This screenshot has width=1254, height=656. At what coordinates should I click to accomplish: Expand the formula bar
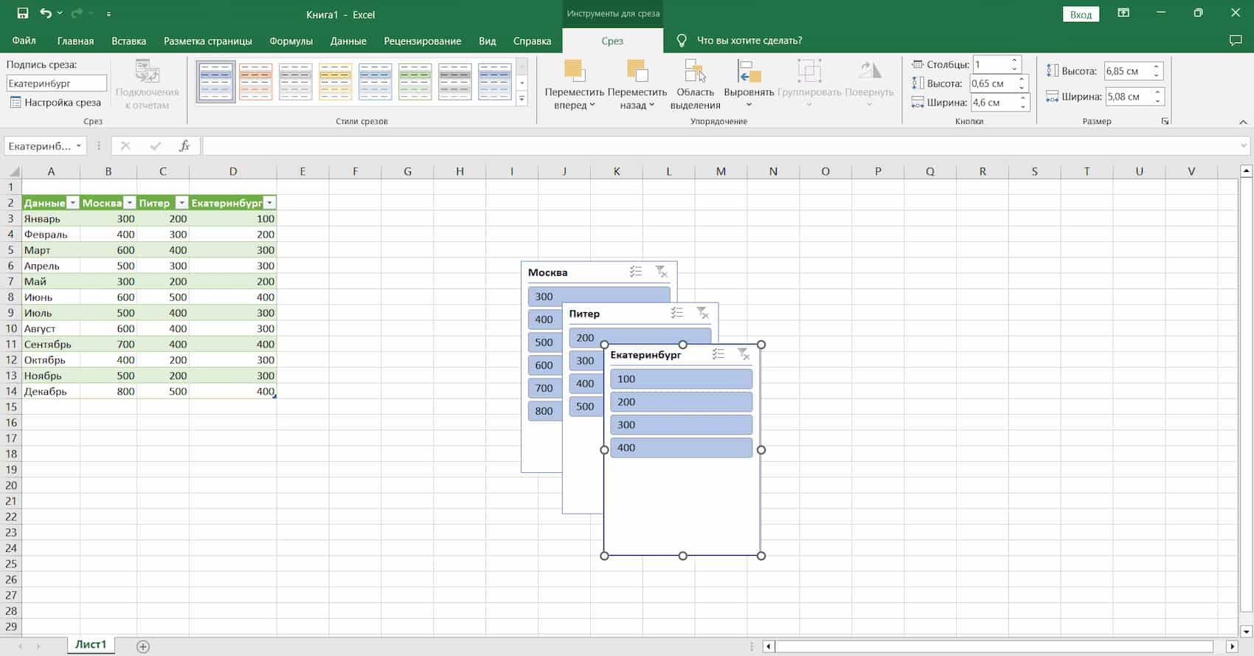(x=1245, y=146)
